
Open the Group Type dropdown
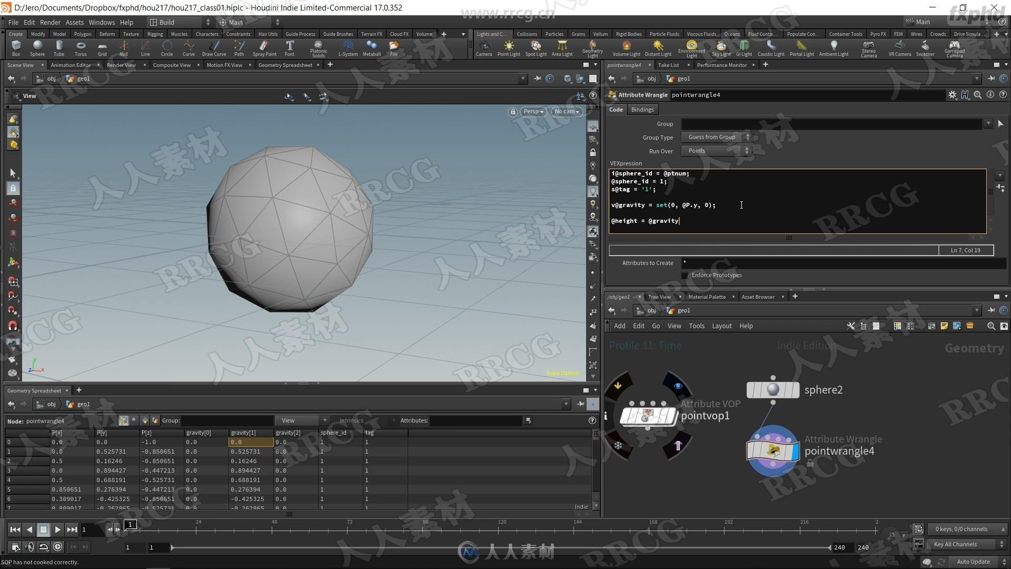click(x=716, y=136)
